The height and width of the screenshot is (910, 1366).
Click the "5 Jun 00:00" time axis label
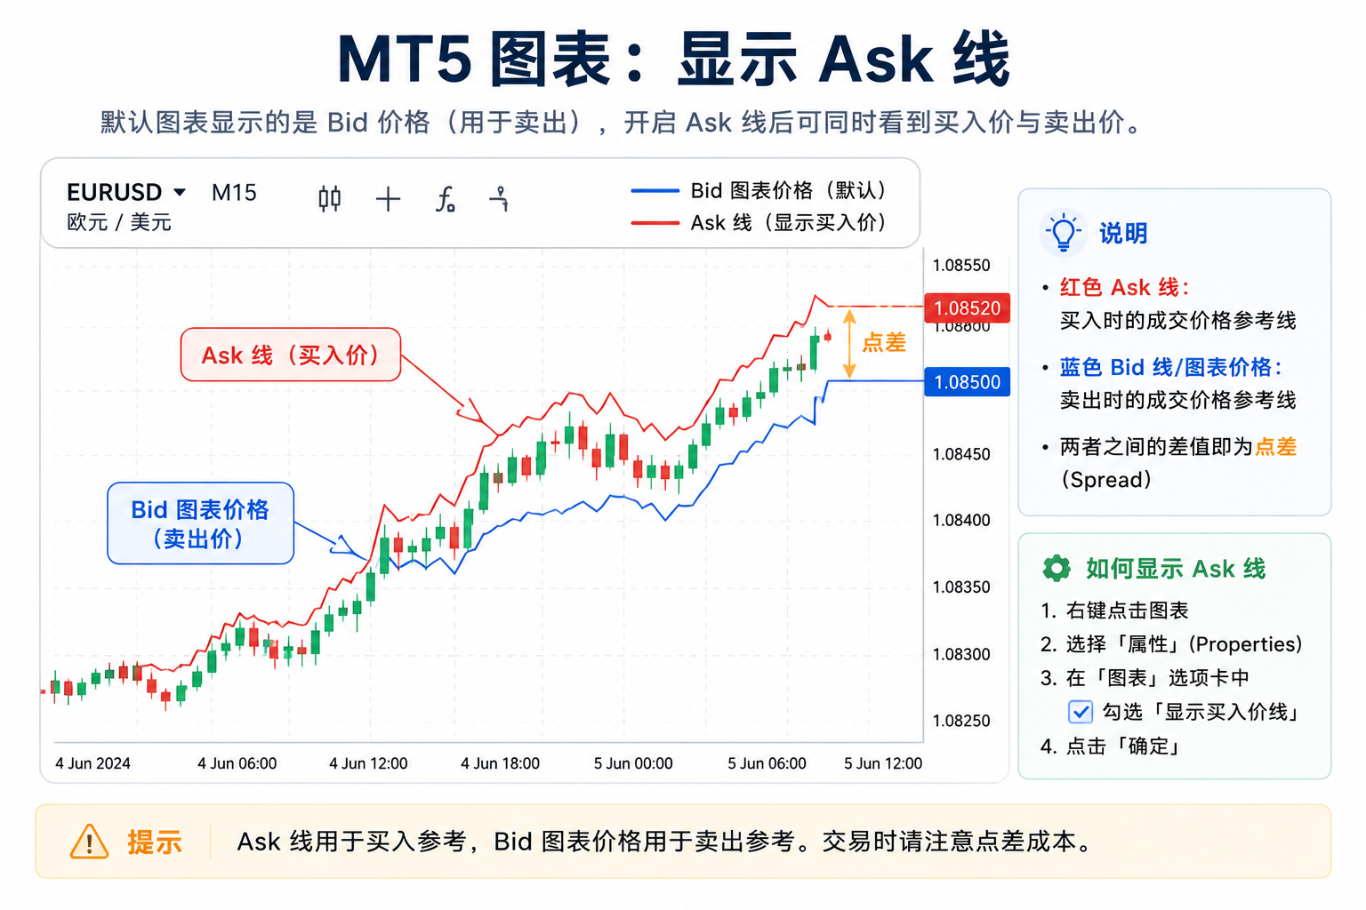pyautogui.click(x=633, y=763)
